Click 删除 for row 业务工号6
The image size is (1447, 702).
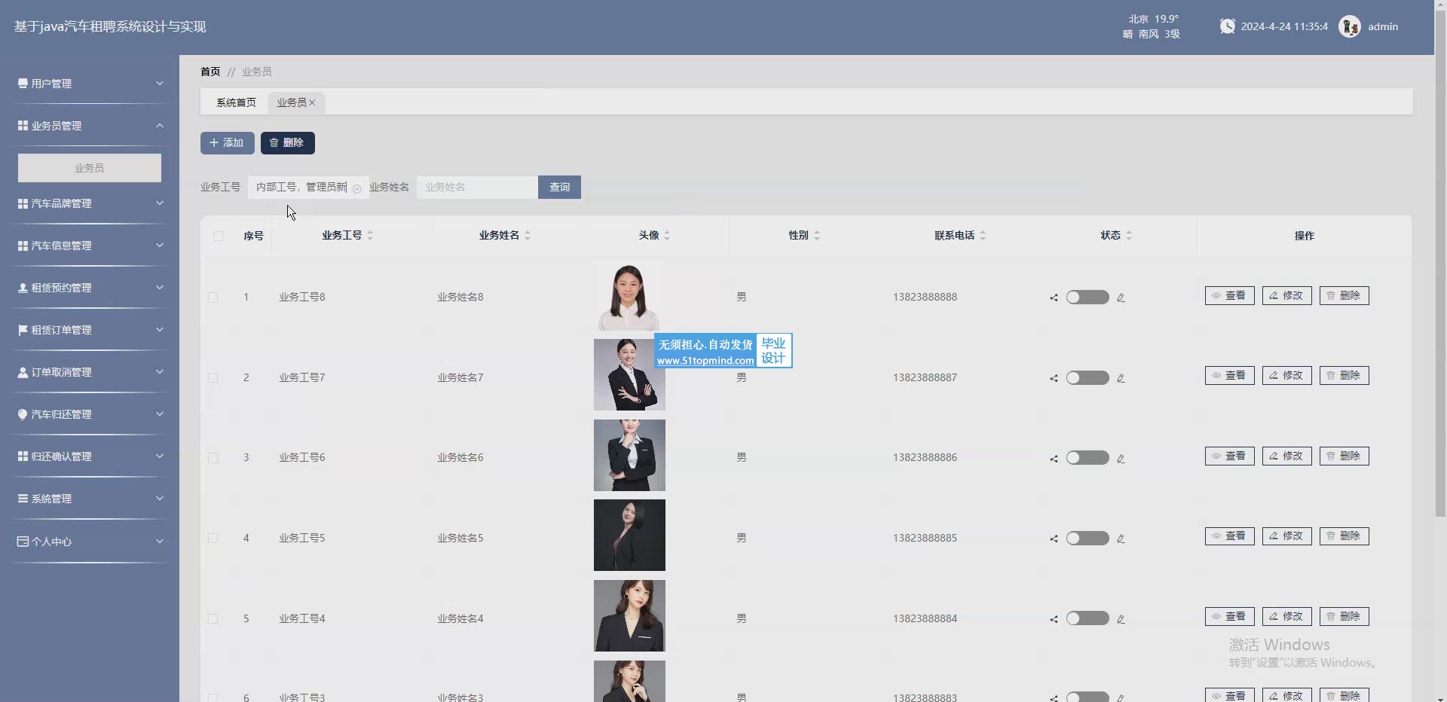click(1344, 456)
